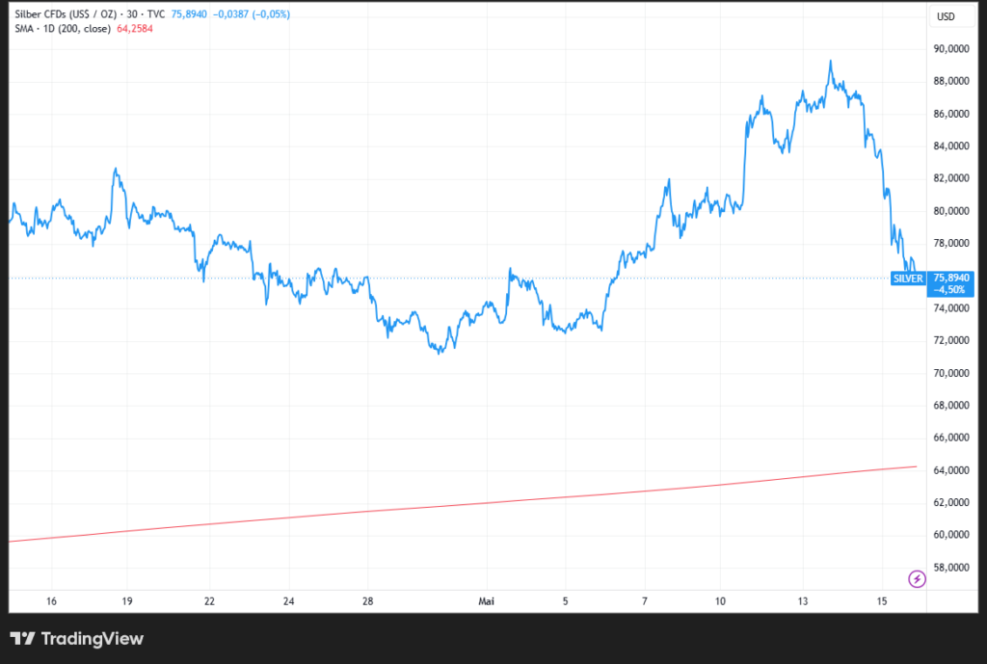Click the red SMA 200 line
Screen dimensions: 987x664
463,505
